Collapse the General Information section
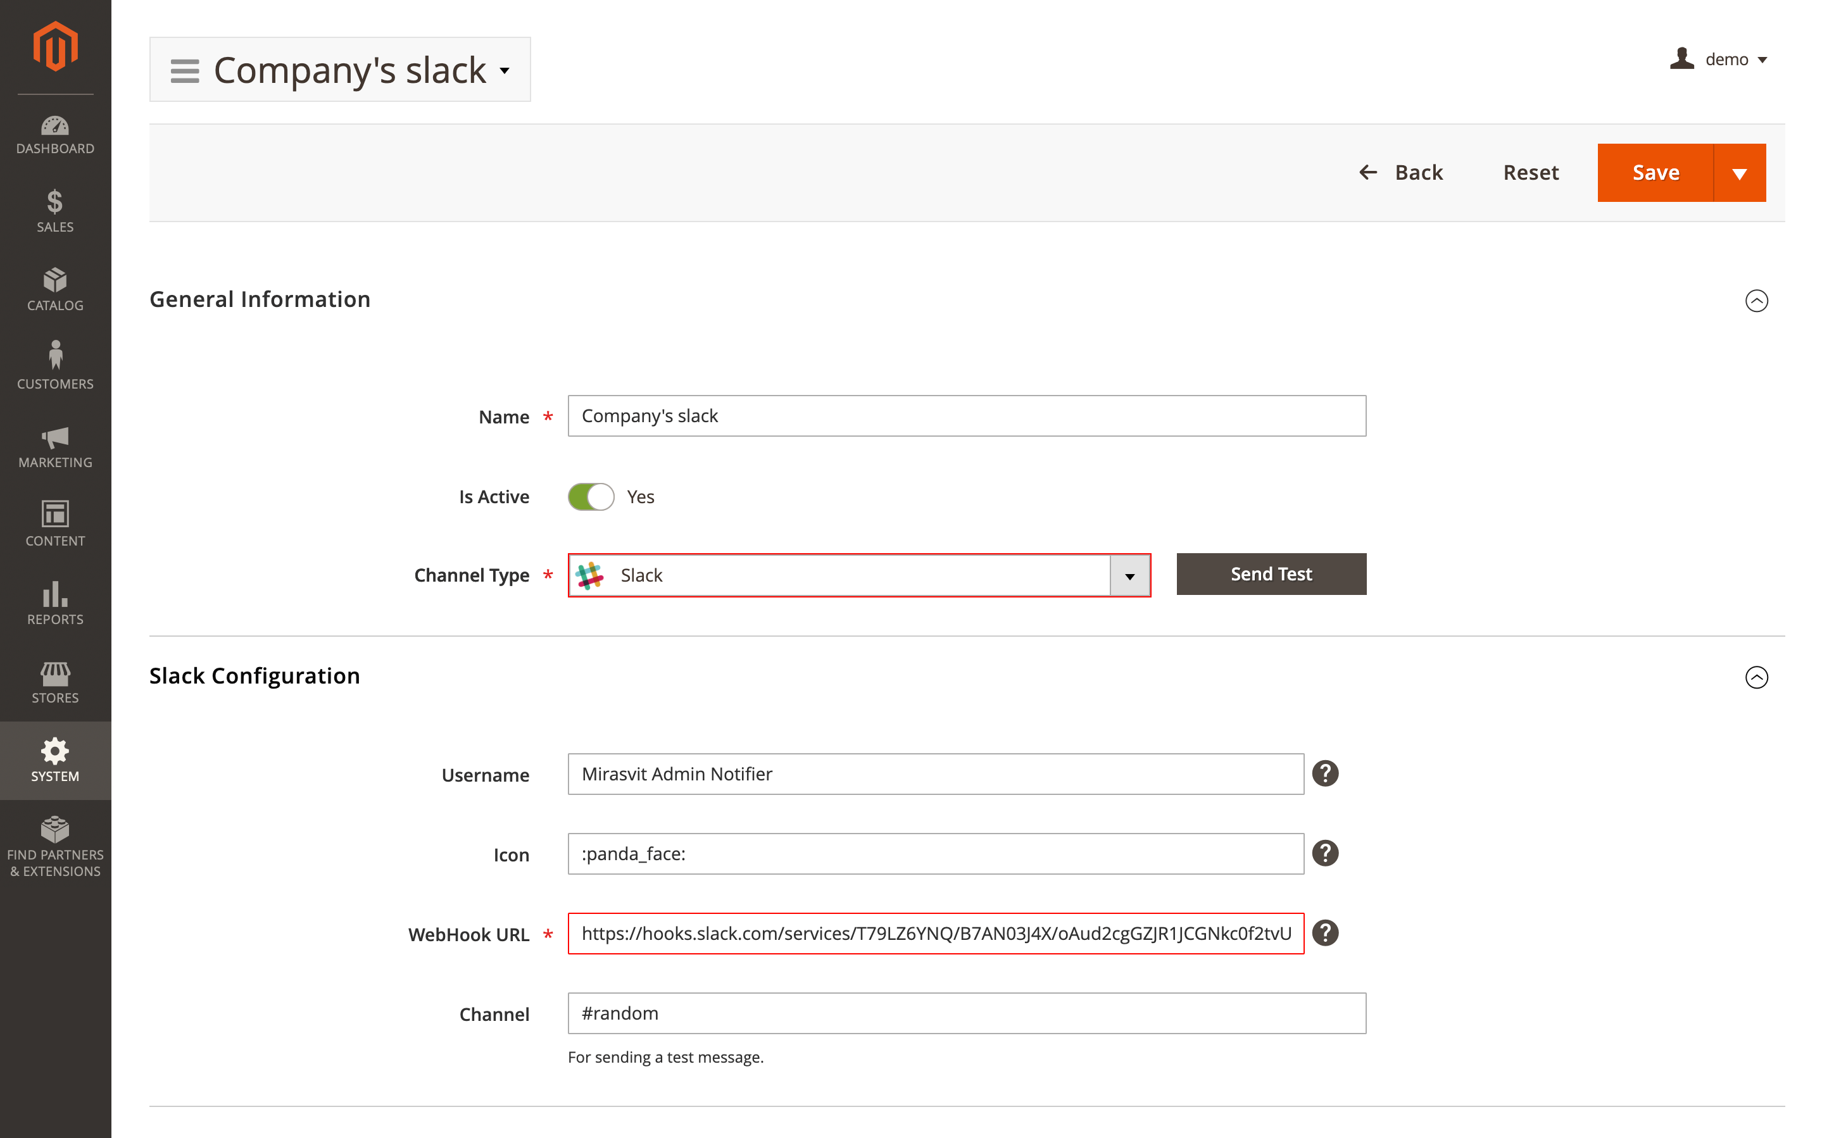Viewport: 1822px width, 1138px height. tap(1757, 300)
